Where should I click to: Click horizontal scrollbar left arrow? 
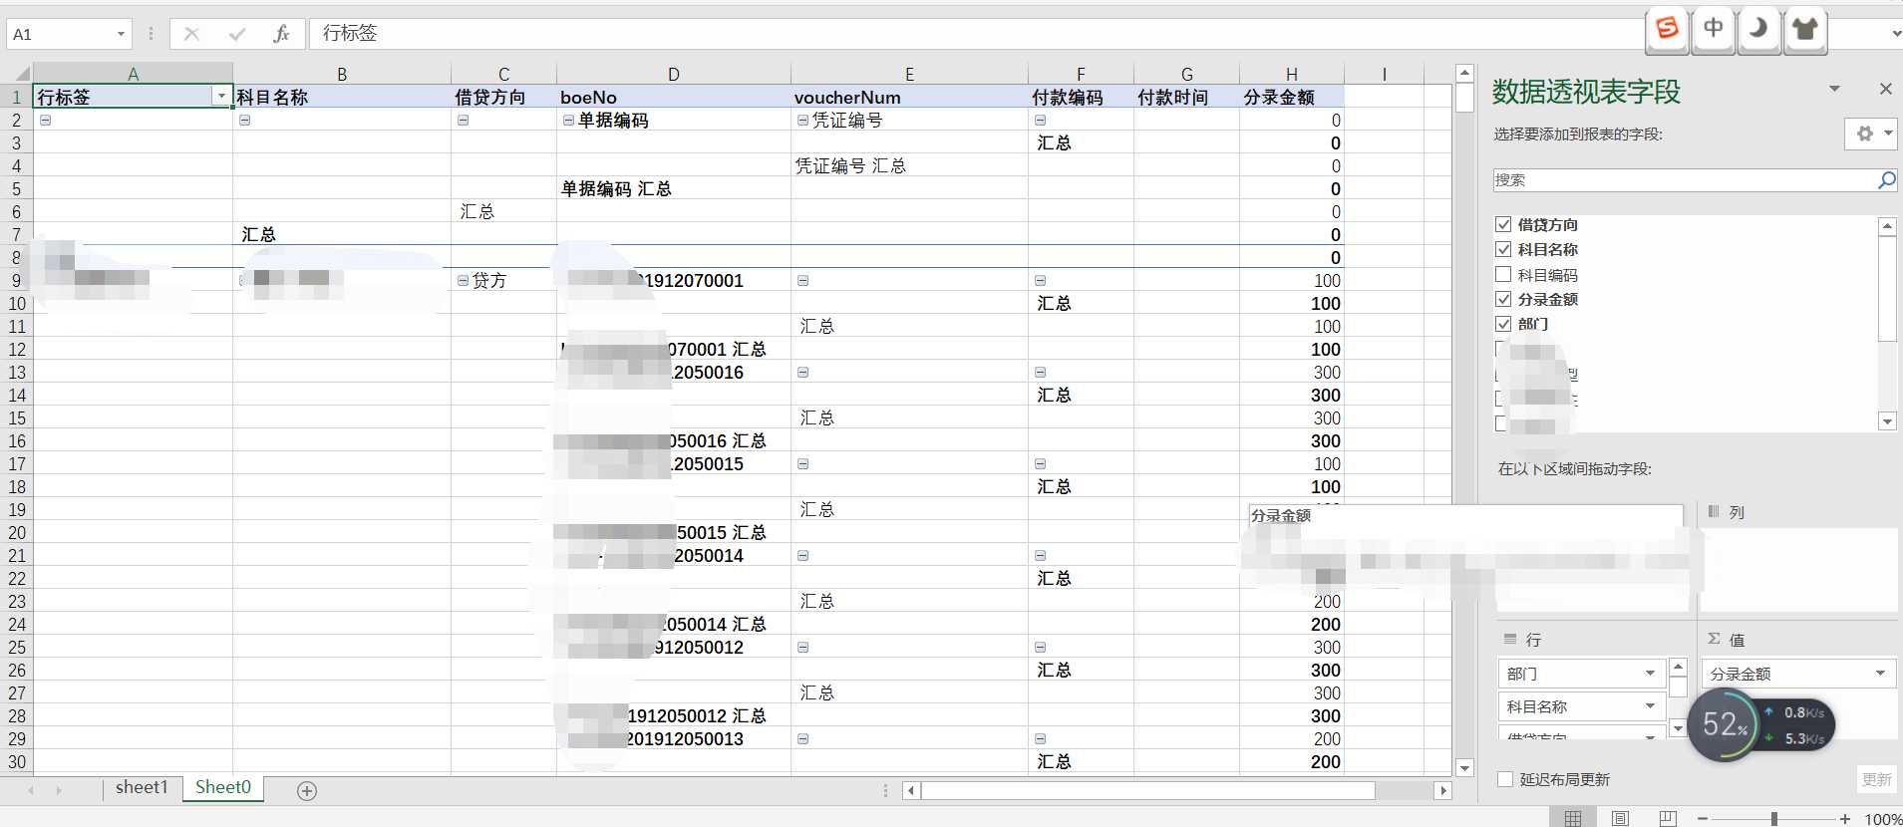(x=911, y=790)
